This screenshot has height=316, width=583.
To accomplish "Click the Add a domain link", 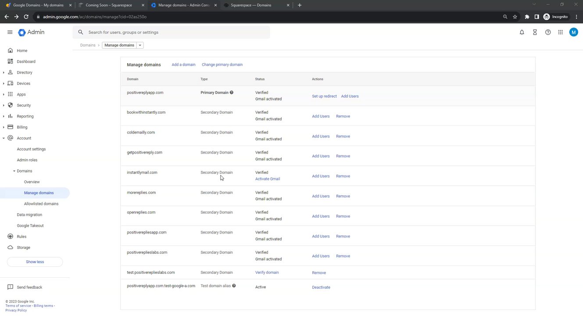I will point(183,65).
